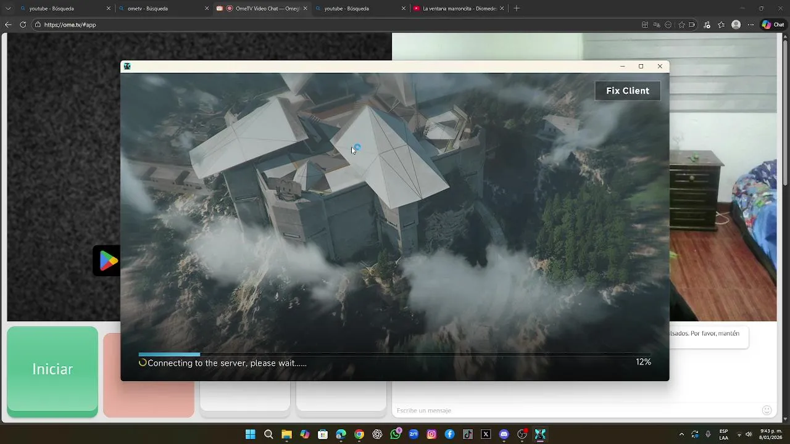Open Zoom from taskbar
The image size is (790, 444).
pos(414,434)
